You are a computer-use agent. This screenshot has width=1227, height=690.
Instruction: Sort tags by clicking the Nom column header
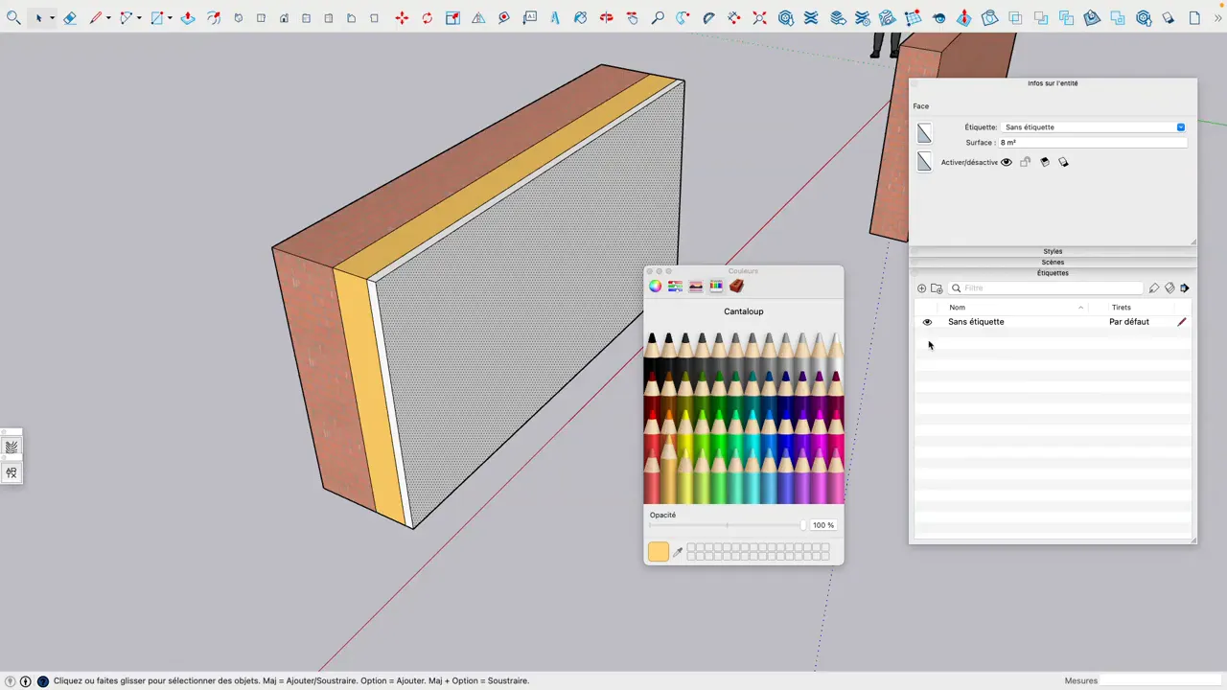[x=957, y=307]
